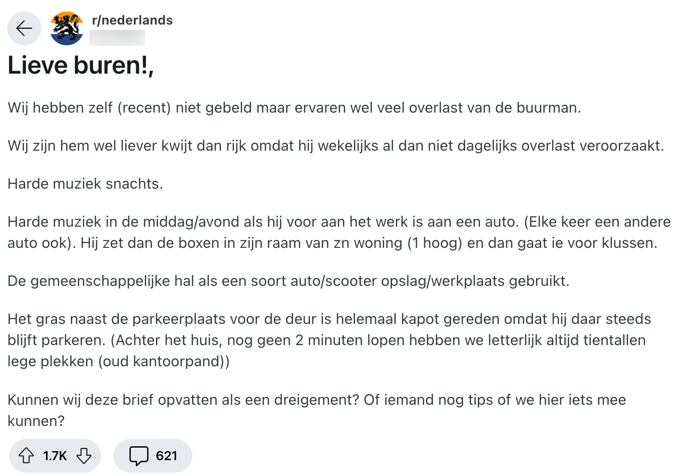Click the 621 comments count
The width and height of the screenshot is (678, 476).
(x=167, y=455)
